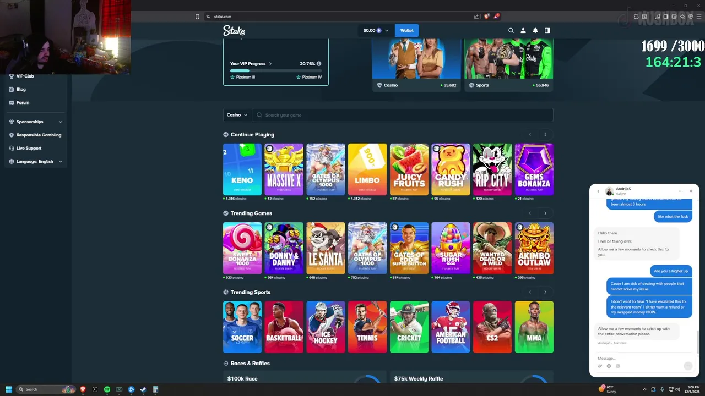Expand Your VIP Progress arrow

270,64
